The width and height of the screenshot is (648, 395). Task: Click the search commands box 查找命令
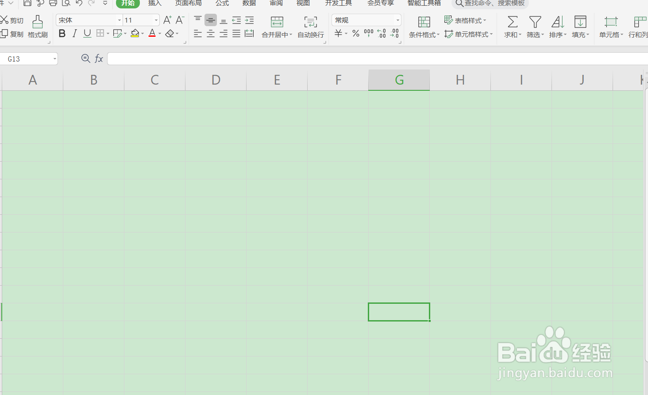pyautogui.click(x=490, y=3)
